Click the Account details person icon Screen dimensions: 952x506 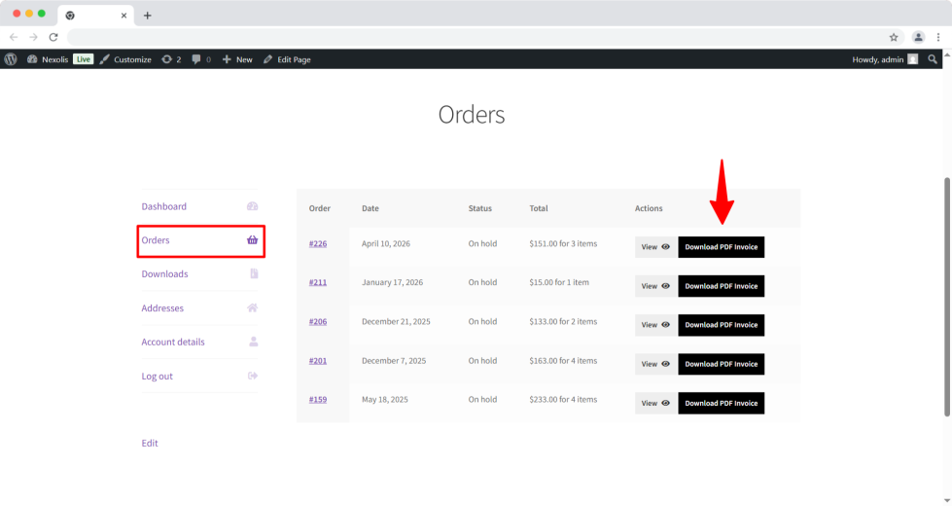pyautogui.click(x=254, y=342)
